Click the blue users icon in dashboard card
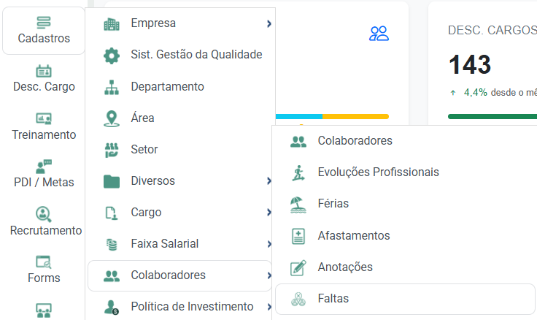537x320 pixels. pos(379,34)
